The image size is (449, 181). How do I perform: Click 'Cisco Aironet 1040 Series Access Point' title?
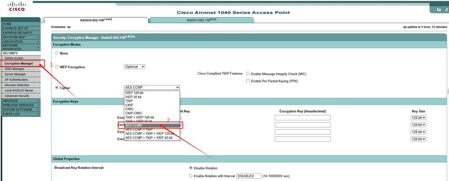(233, 13)
